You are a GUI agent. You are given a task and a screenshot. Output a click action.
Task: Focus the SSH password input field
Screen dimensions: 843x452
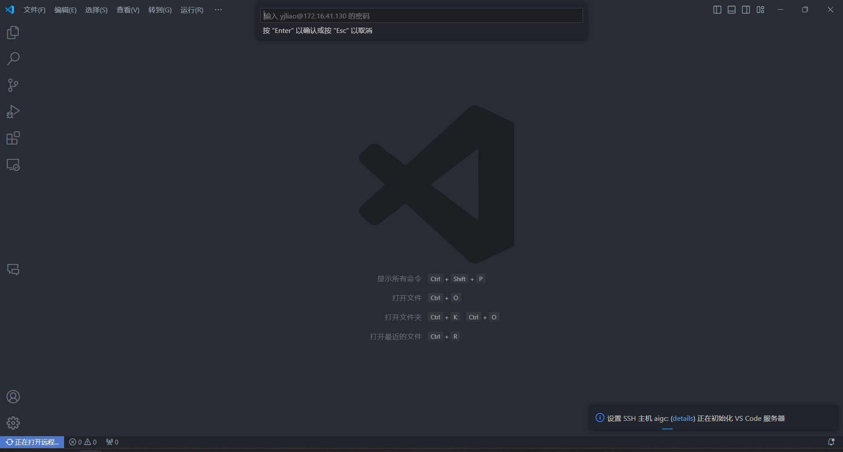click(421, 16)
